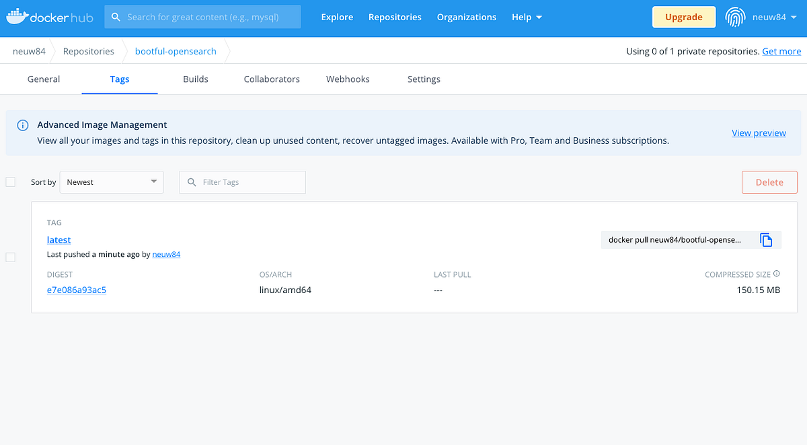Viewport: 807px width, 445px height.
Task: Select Explore in the top navigation
Action: (337, 17)
